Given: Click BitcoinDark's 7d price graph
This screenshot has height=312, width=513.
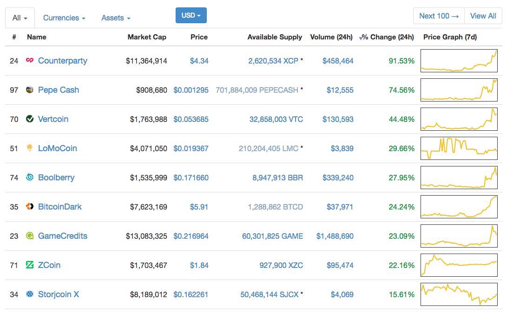Looking at the screenshot, I should 459,207.
